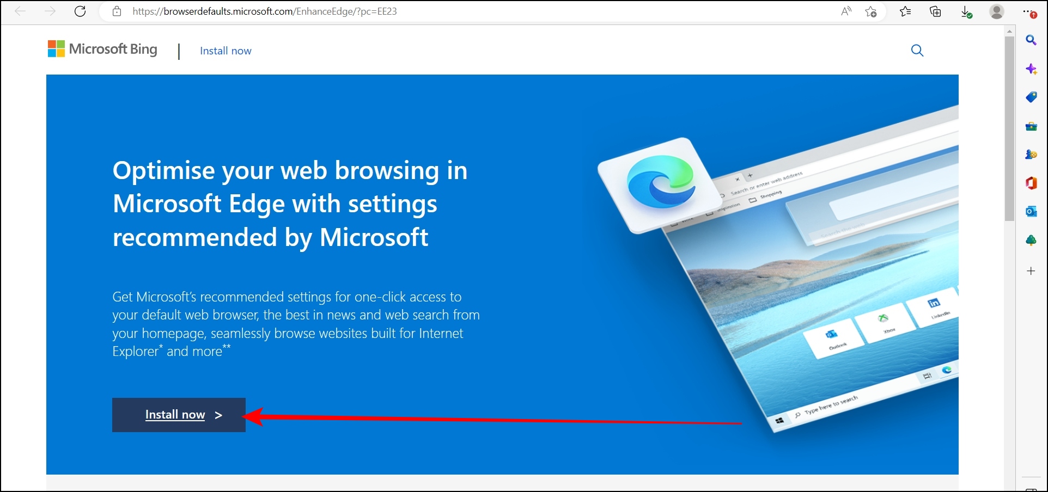Open Favorites list icon in toolbar

905,11
